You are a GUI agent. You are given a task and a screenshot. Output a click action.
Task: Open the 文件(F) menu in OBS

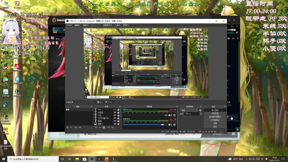[x=69, y=25]
